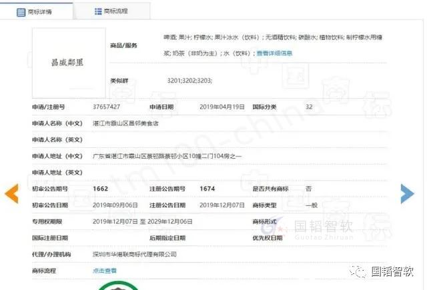Image resolution: width=427 pixels, height=290 pixels.
Task: Click the 代理/办理机构 label
Action: tap(51, 254)
